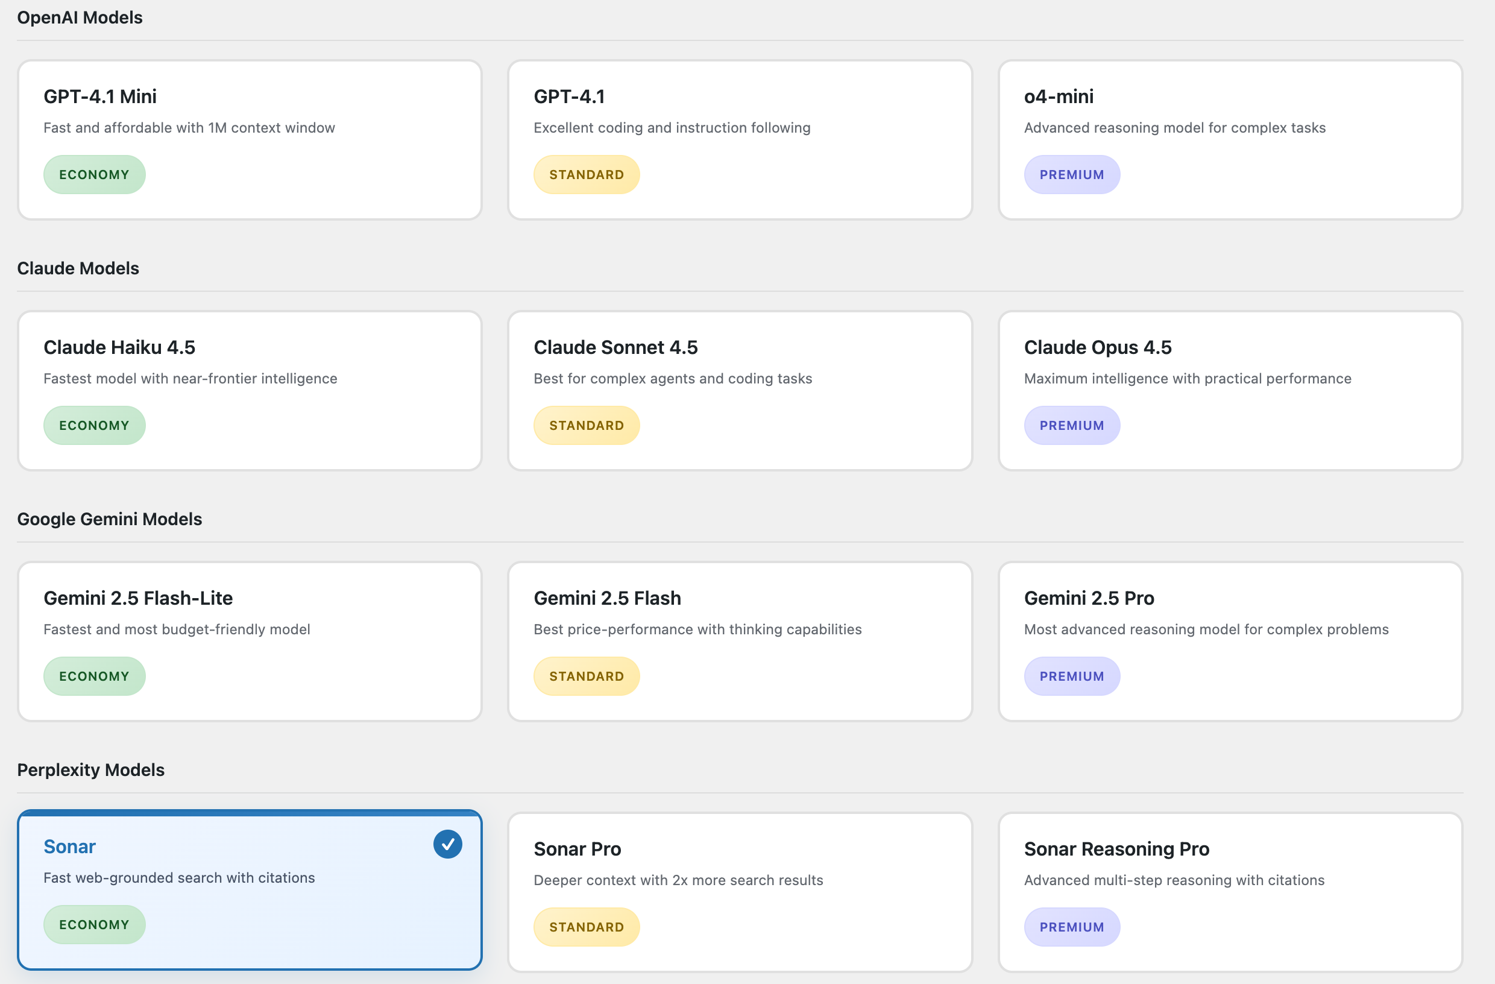This screenshot has height=984, width=1495.
Task: Click the Standard badge on Claude Sonnet 4.5
Action: (x=586, y=426)
